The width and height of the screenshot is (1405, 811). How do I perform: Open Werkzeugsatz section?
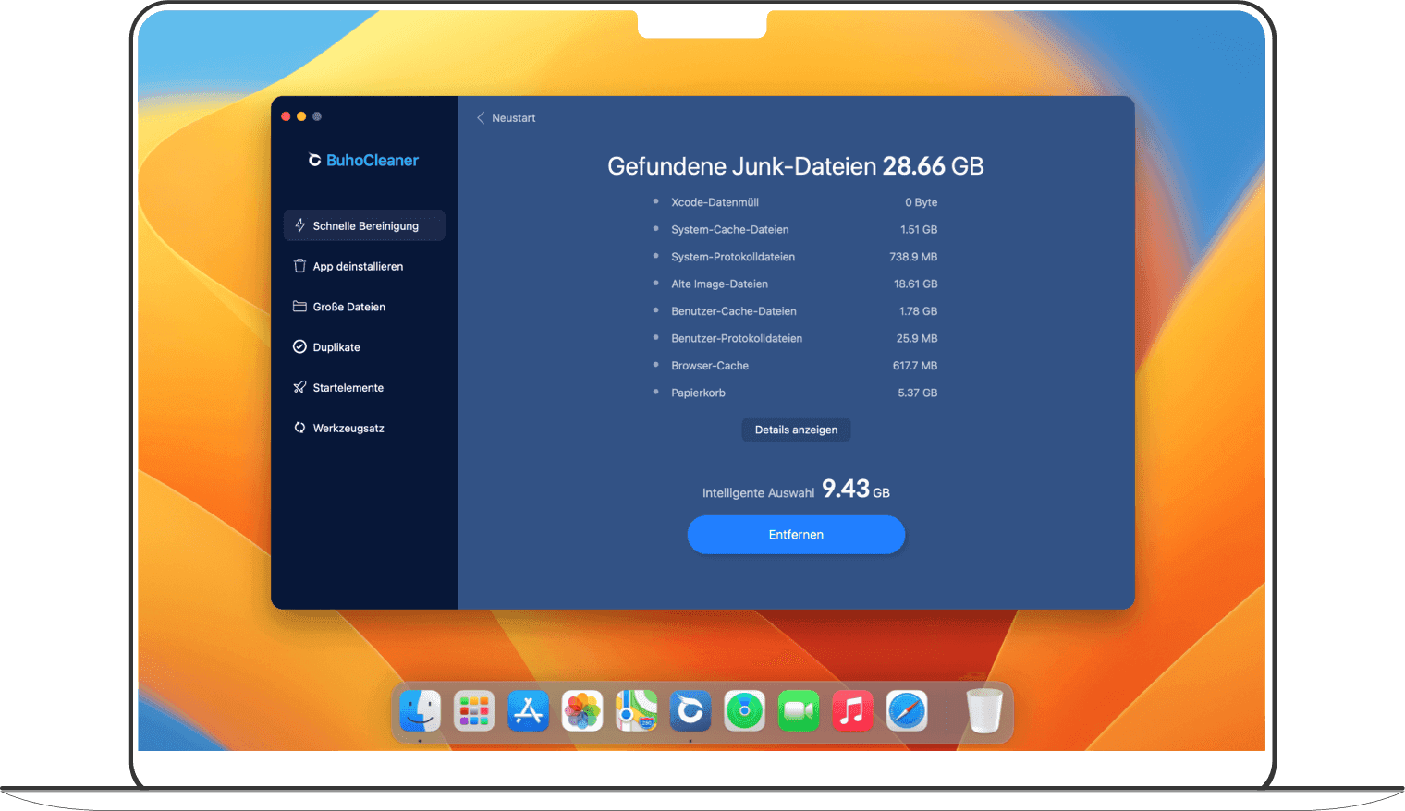click(x=364, y=428)
